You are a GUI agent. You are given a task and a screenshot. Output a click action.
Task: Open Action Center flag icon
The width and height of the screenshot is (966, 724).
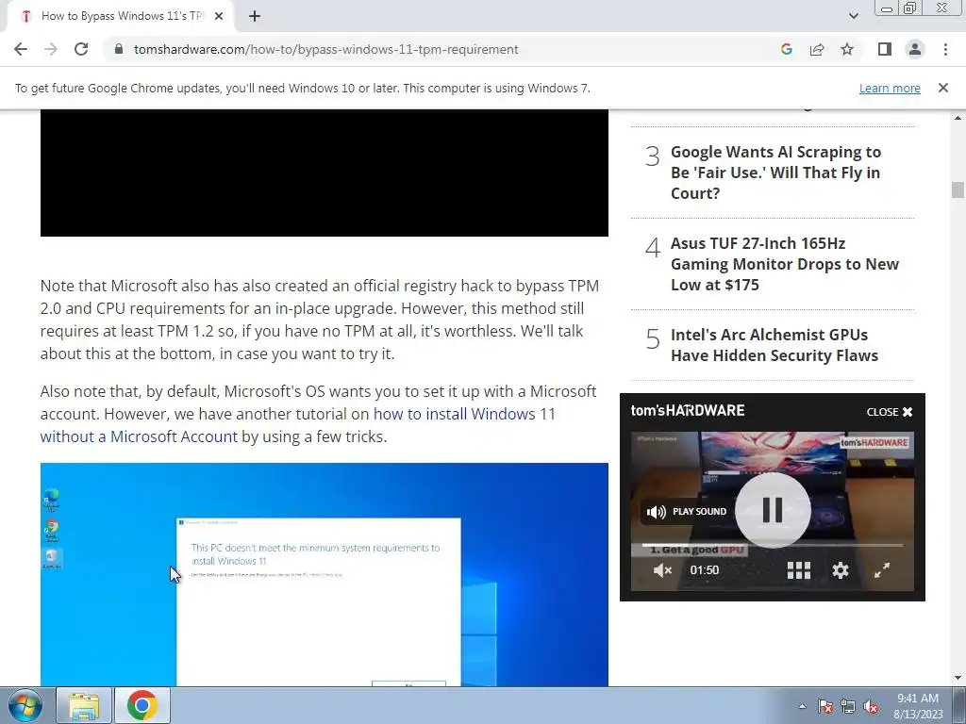pos(824,706)
